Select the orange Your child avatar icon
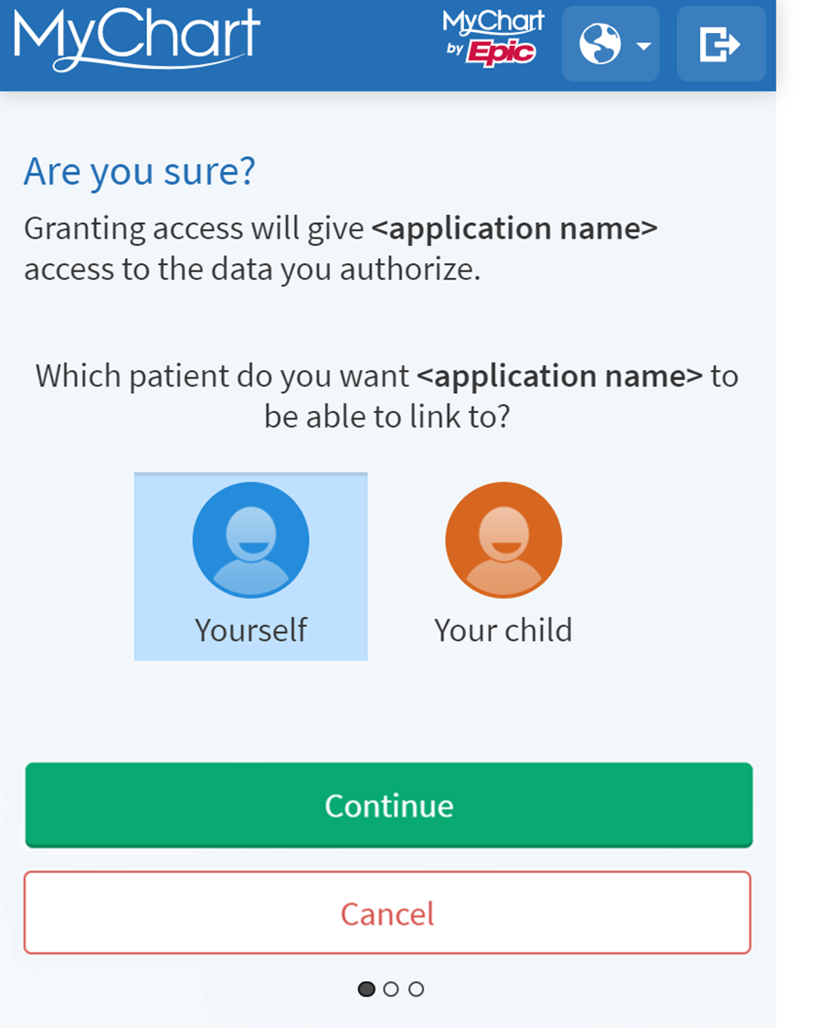 pyautogui.click(x=503, y=539)
